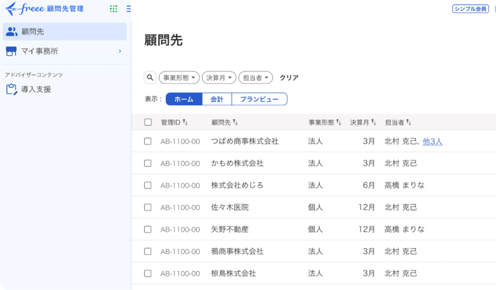Click the マイ事務所 store icon

pos(11,51)
